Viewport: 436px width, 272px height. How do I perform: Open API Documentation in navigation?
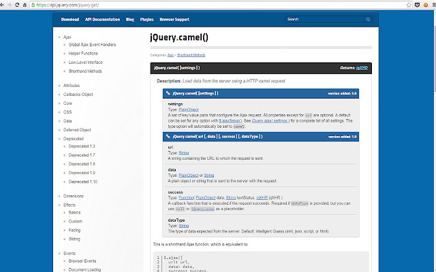[102, 20]
